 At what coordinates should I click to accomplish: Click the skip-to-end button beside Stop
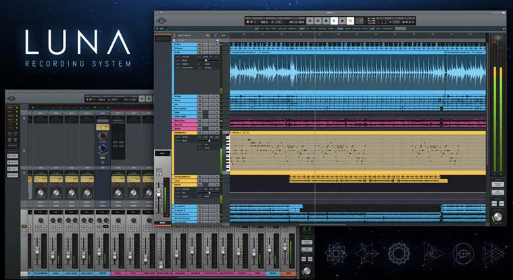(318, 21)
